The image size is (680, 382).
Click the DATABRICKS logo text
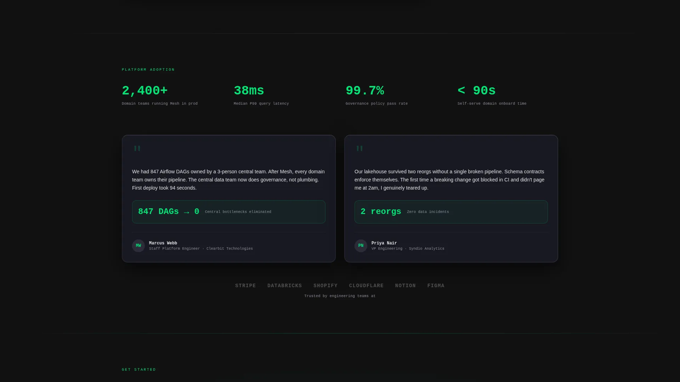click(285, 286)
